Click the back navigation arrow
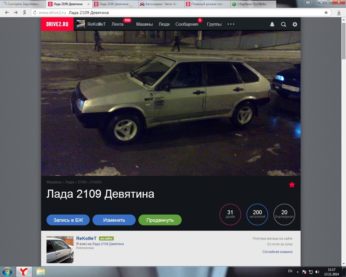346x277 pixels. pos(7,12)
